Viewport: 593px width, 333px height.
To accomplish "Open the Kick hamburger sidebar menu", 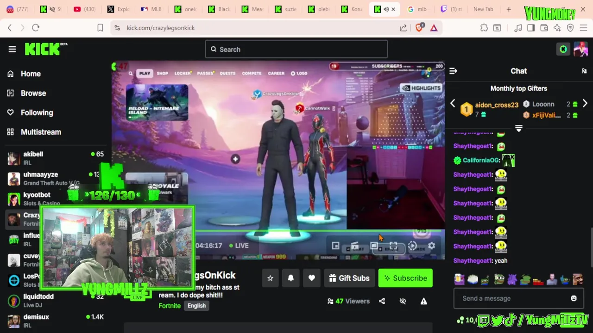I will (12, 49).
